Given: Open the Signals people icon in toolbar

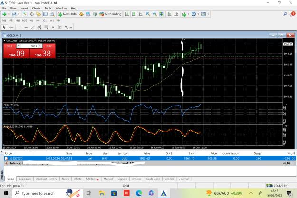Looking at the screenshot, I should coord(88,14).
